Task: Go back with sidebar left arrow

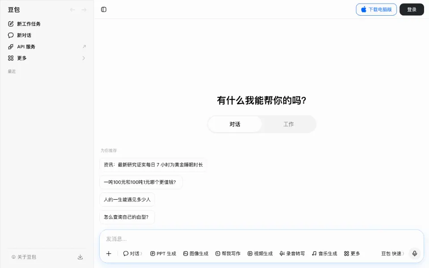Action: pos(72,10)
